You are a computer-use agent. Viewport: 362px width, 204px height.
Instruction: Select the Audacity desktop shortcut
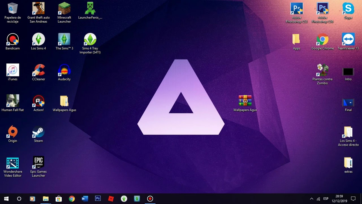tap(64, 73)
